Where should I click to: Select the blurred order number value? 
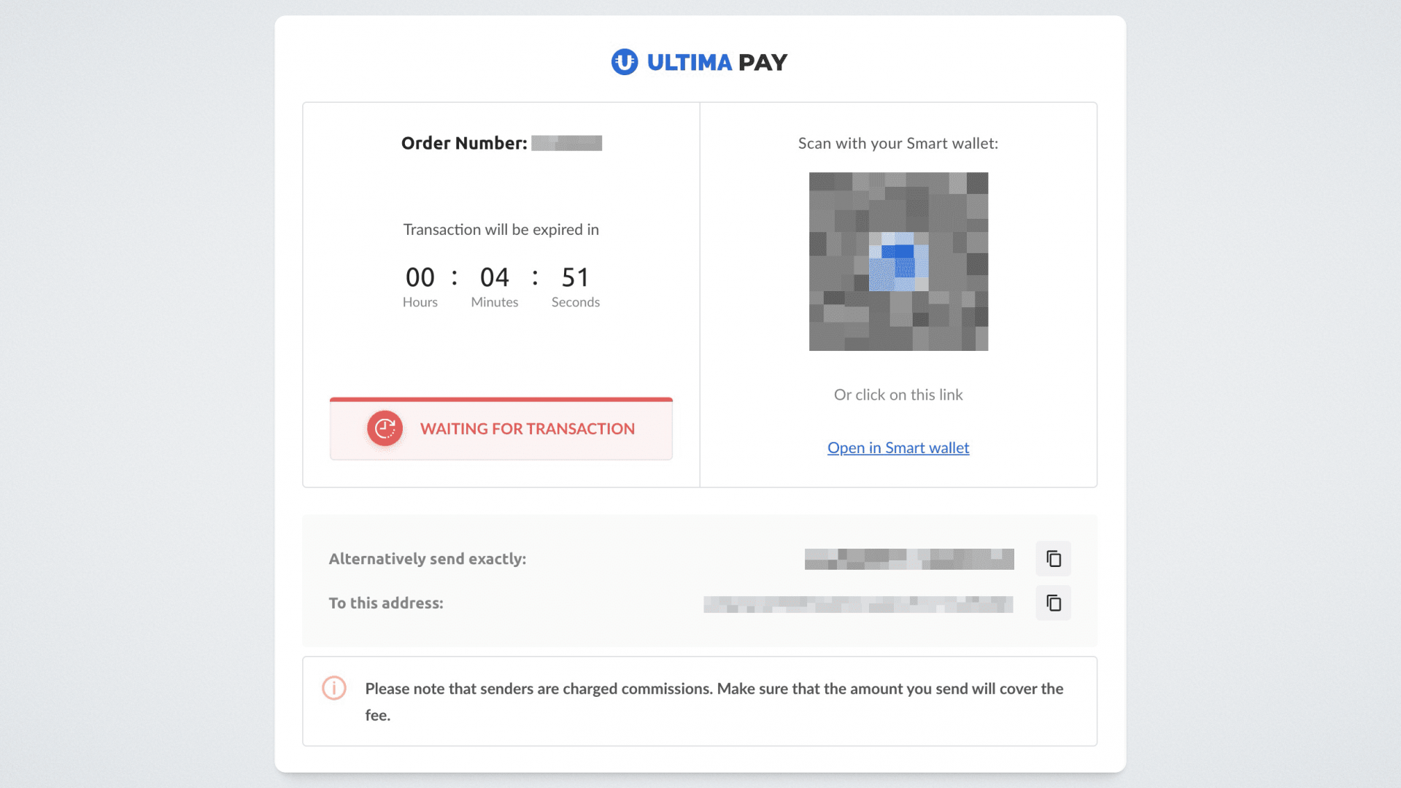click(566, 143)
